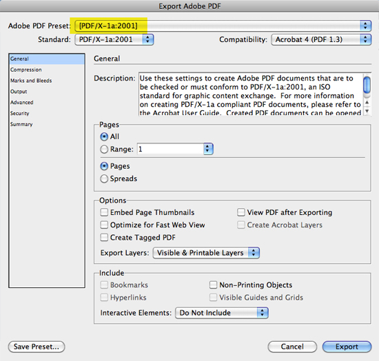
Task: Toggle Create Acrobat Layers checkbox
Action: (241, 225)
